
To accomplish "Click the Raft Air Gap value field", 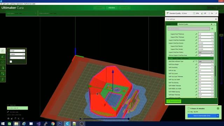I will (206, 70).
